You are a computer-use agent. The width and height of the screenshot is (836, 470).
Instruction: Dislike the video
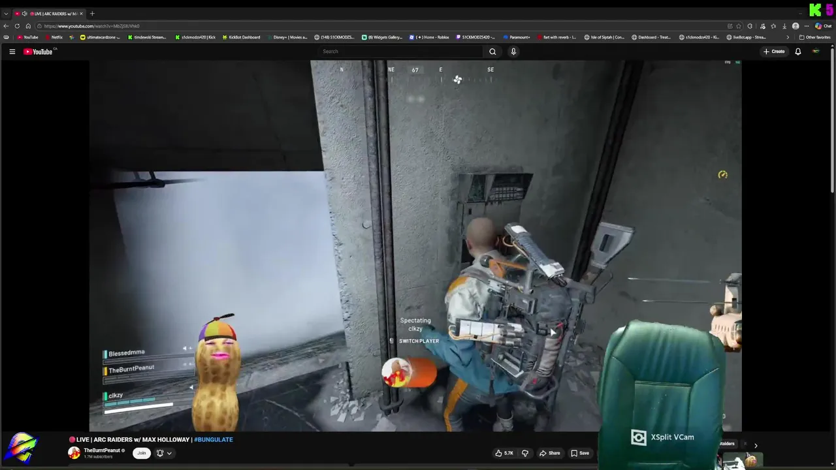pyautogui.click(x=525, y=453)
